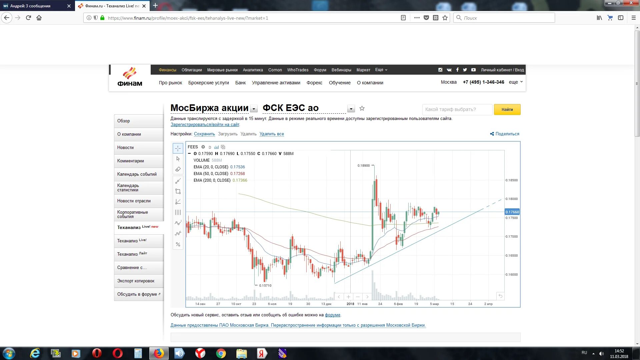The image size is (640, 360).
Task: Add indicator with plus-square icon
Action: (223, 147)
